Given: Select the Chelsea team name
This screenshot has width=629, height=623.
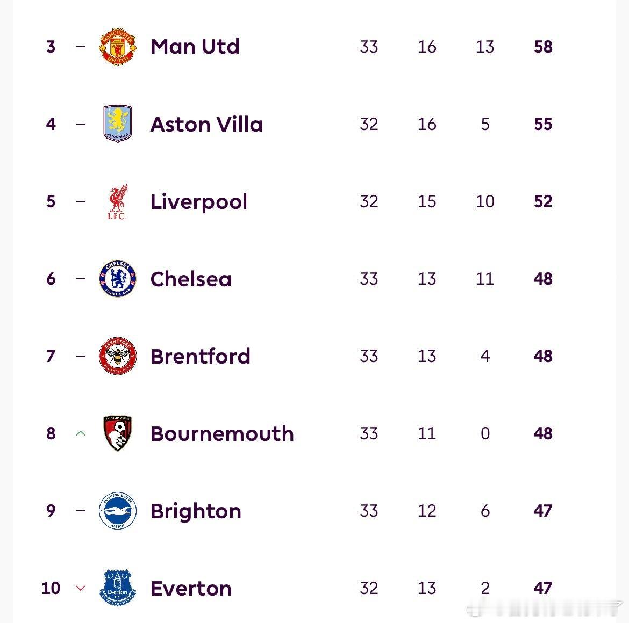Looking at the screenshot, I should pyautogui.click(x=191, y=279).
